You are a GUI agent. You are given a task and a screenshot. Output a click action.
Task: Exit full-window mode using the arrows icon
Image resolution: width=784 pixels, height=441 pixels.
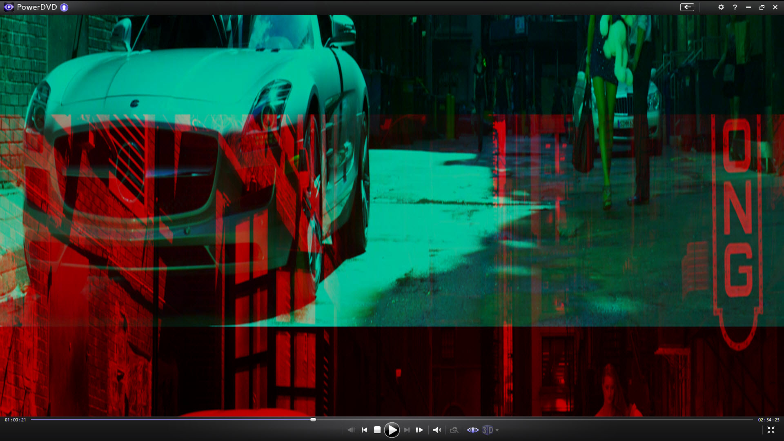pyautogui.click(x=771, y=430)
